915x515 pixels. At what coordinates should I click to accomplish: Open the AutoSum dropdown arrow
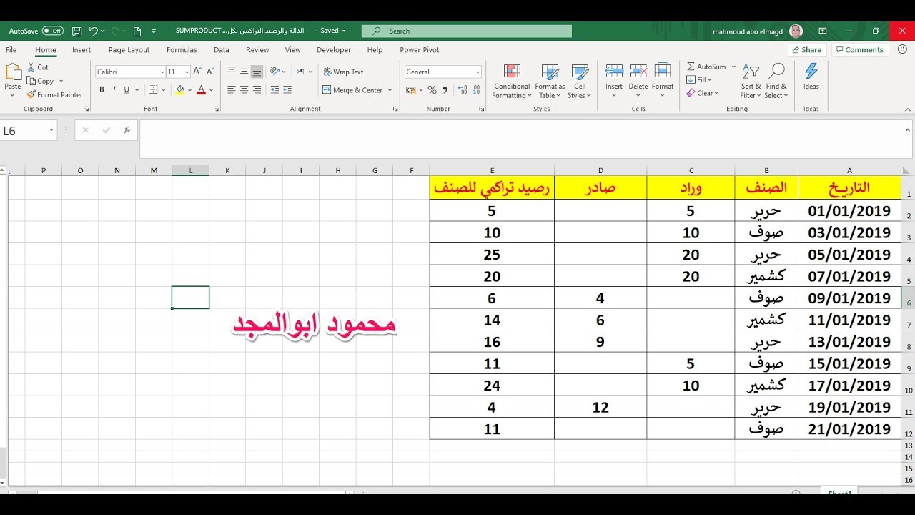(x=733, y=67)
